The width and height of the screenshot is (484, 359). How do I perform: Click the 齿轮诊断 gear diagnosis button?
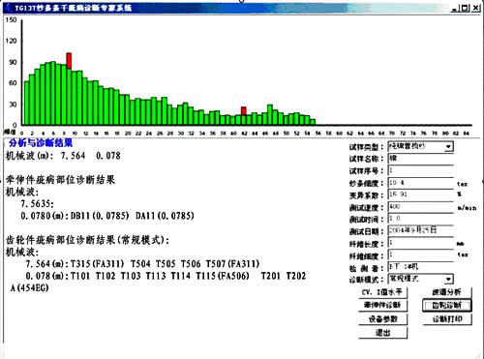click(447, 305)
